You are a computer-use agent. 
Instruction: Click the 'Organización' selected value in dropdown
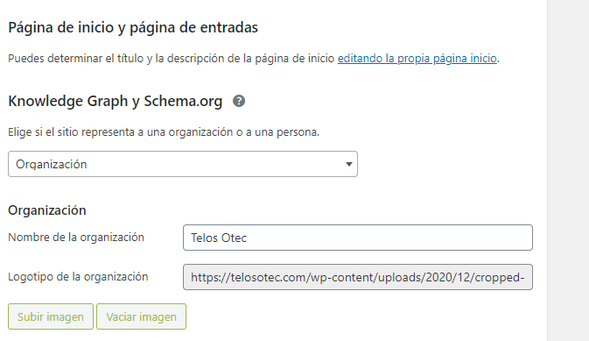pos(52,165)
